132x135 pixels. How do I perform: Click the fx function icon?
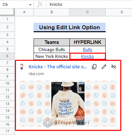(x=40, y=5)
